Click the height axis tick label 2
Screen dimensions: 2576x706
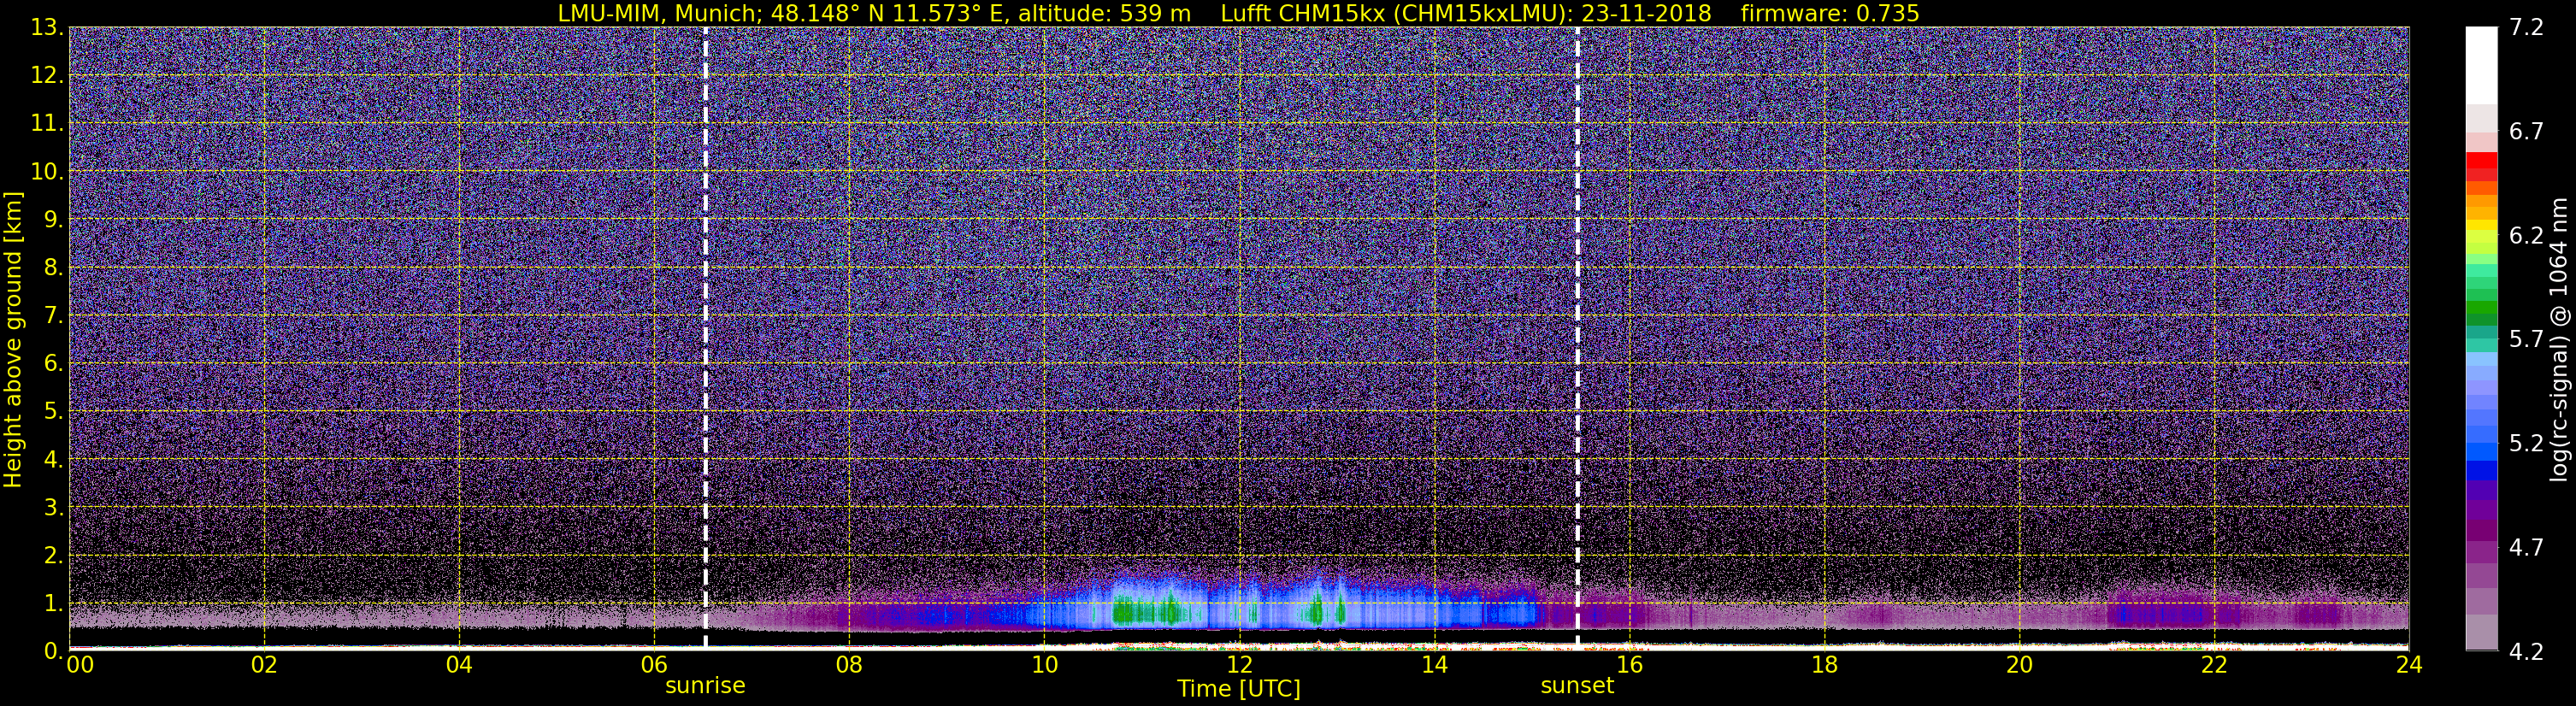coord(53,556)
